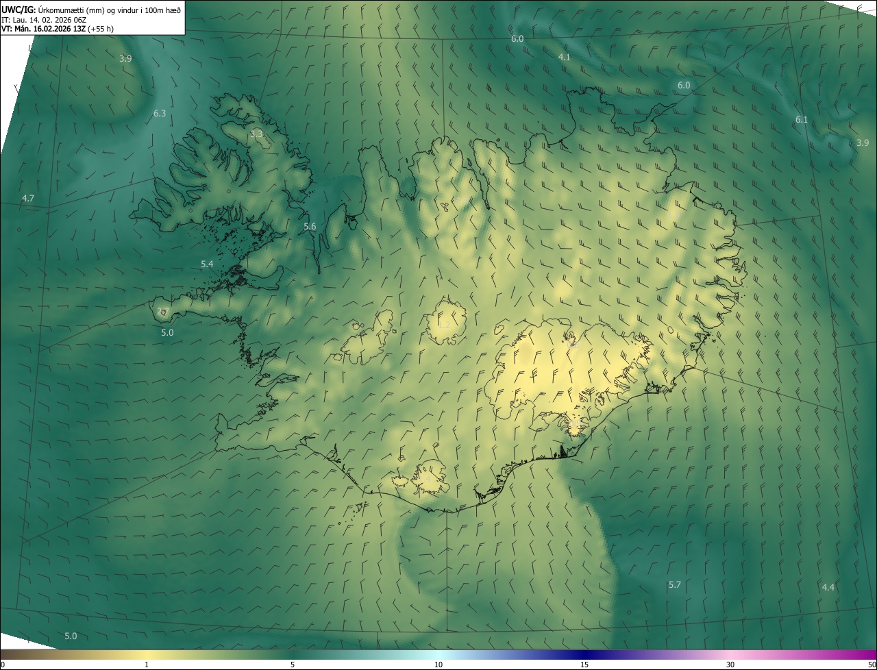Click the 6.1 value label

tap(802, 119)
